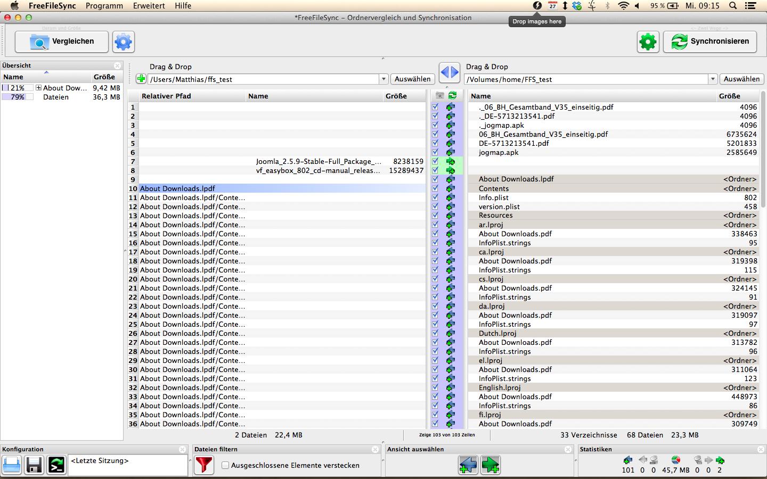Create new configuration icon
The width and height of the screenshot is (767, 479).
[12, 465]
